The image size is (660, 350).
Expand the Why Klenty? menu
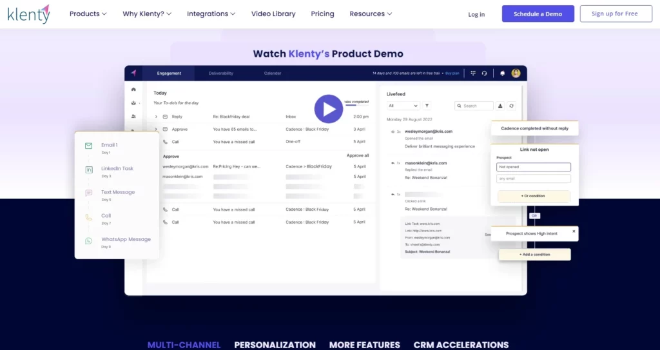pos(147,14)
